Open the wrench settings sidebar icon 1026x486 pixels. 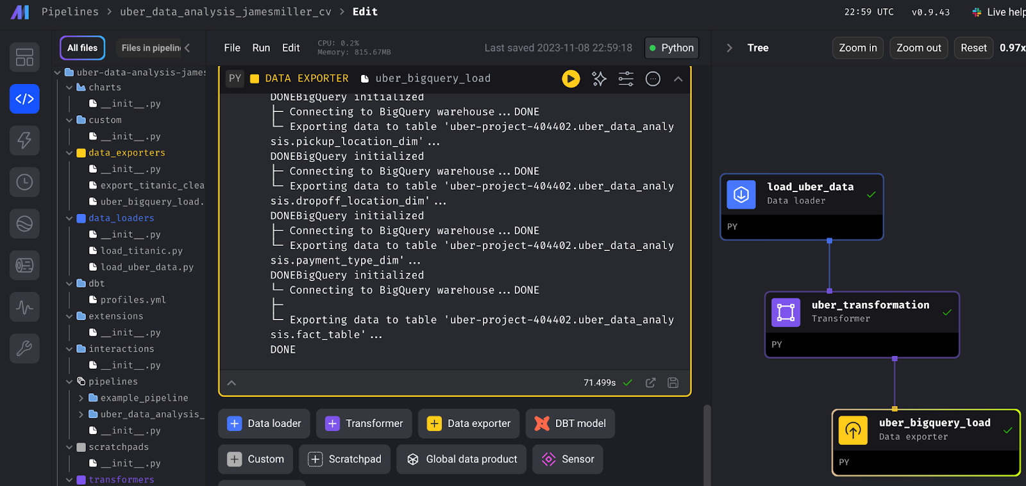point(24,348)
